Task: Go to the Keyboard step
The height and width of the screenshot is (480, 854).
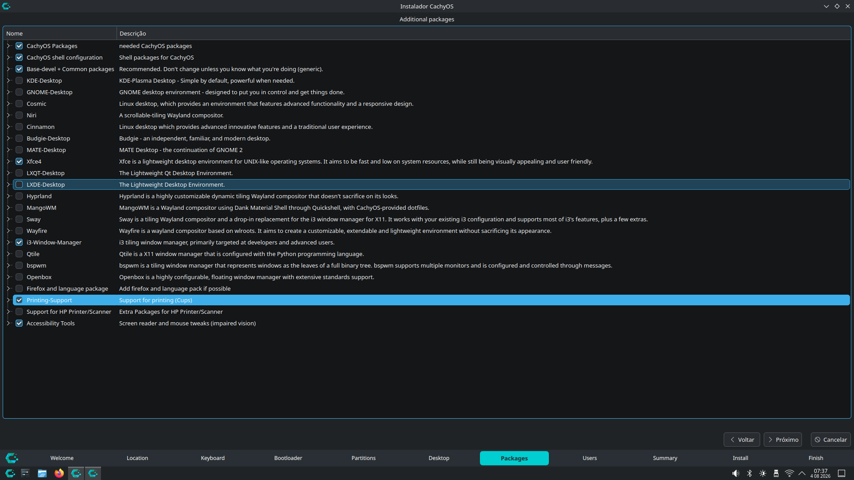Action: pos(213,458)
